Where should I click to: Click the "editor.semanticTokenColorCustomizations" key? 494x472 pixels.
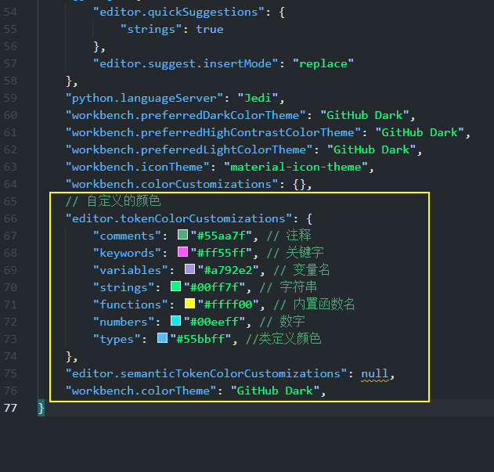point(207,373)
